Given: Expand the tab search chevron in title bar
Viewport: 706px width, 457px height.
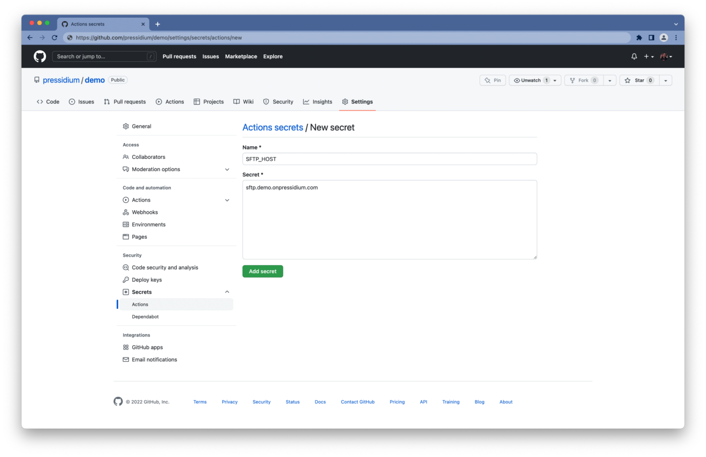Looking at the screenshot, I should (x=676, y=24).
